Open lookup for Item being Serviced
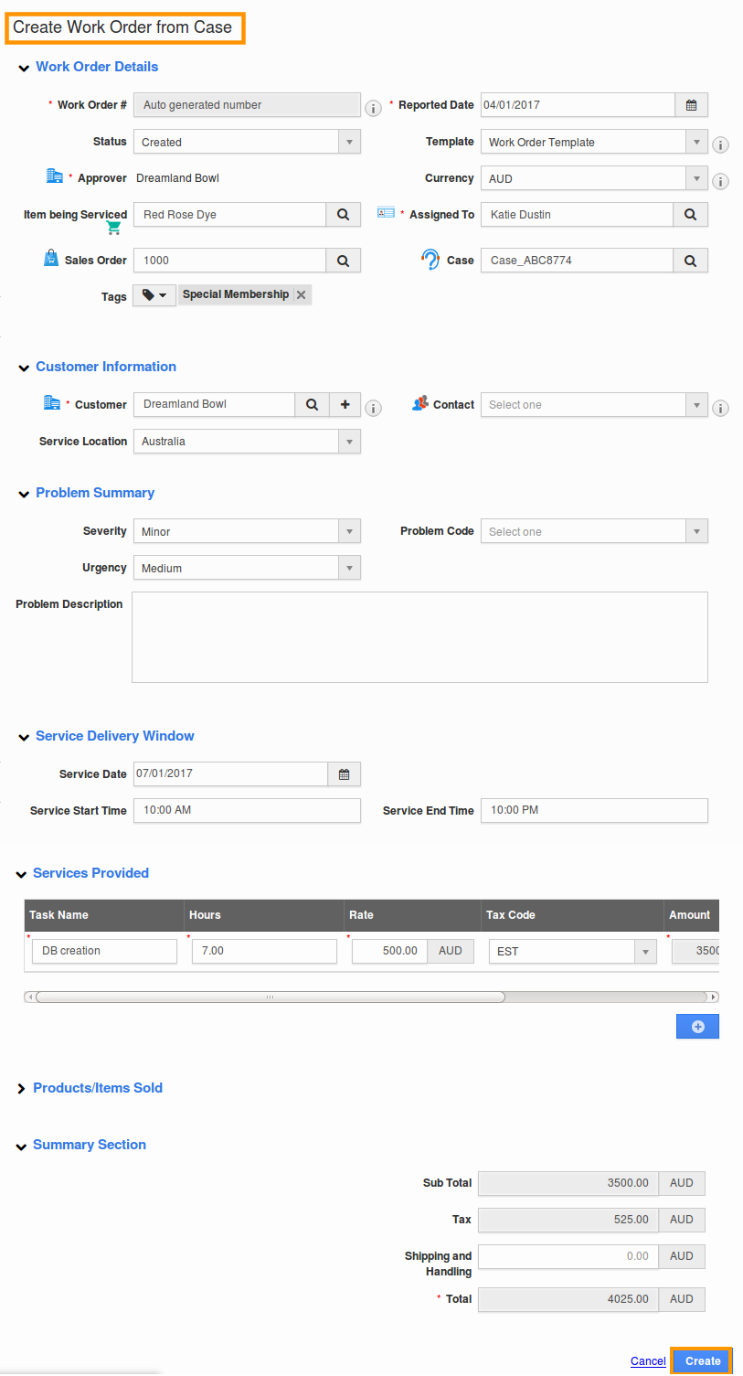This screenshot has height=1376, width=743. point(344,214)
